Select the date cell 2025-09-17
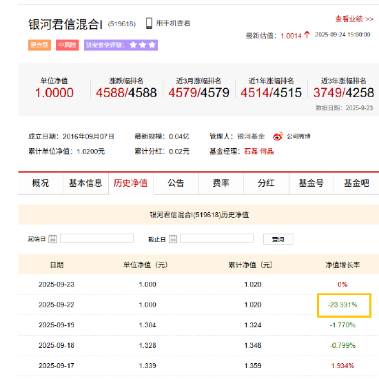 pos(57,366)
